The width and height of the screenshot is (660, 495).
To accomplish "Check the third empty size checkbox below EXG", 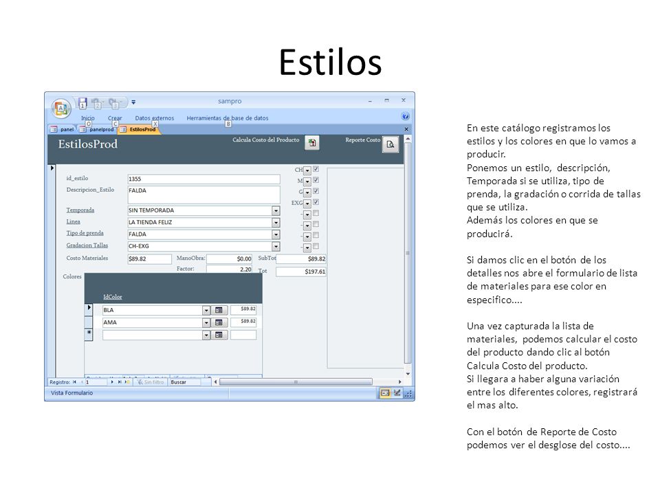I will (x=316, y=235).
